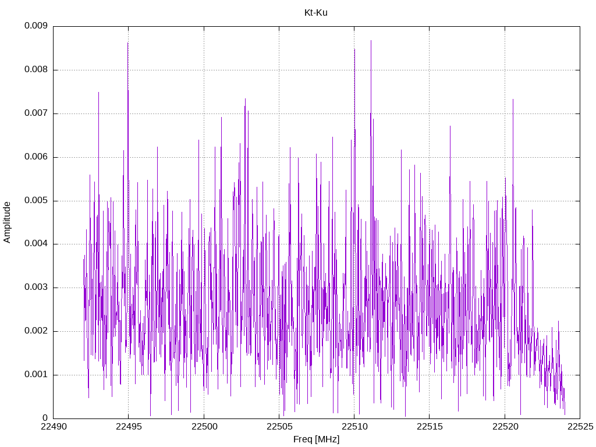Click the y-axis tick value 0.009
This screenshot has width=596, height=447.
[36, 26]
